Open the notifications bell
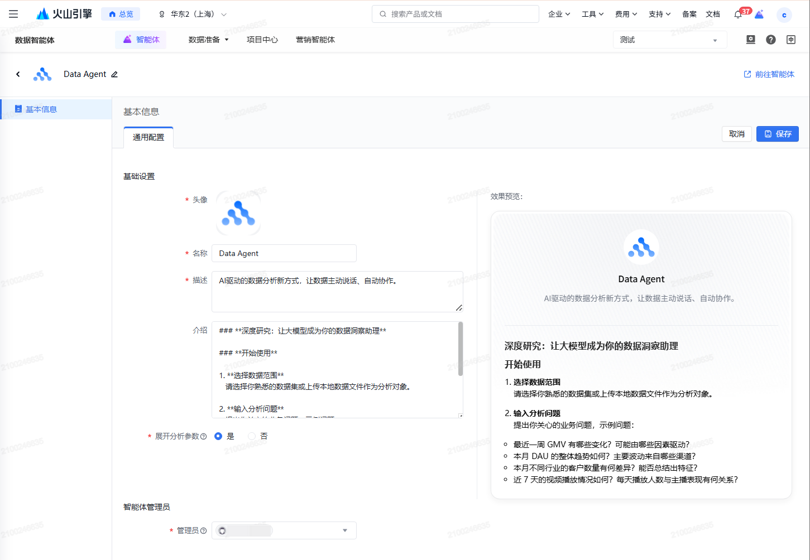 click(738, 15)
